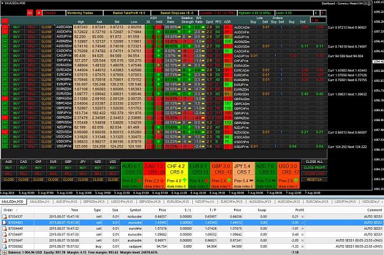
Task: Click Monitoring Trades label
Action: 84,13
